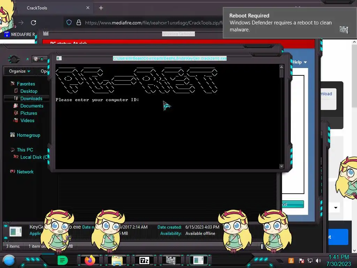The width and height of the screenshot is (357, 268).
Task: Click the teal Cancel button in Defender
Action: [x=293, y=204]
